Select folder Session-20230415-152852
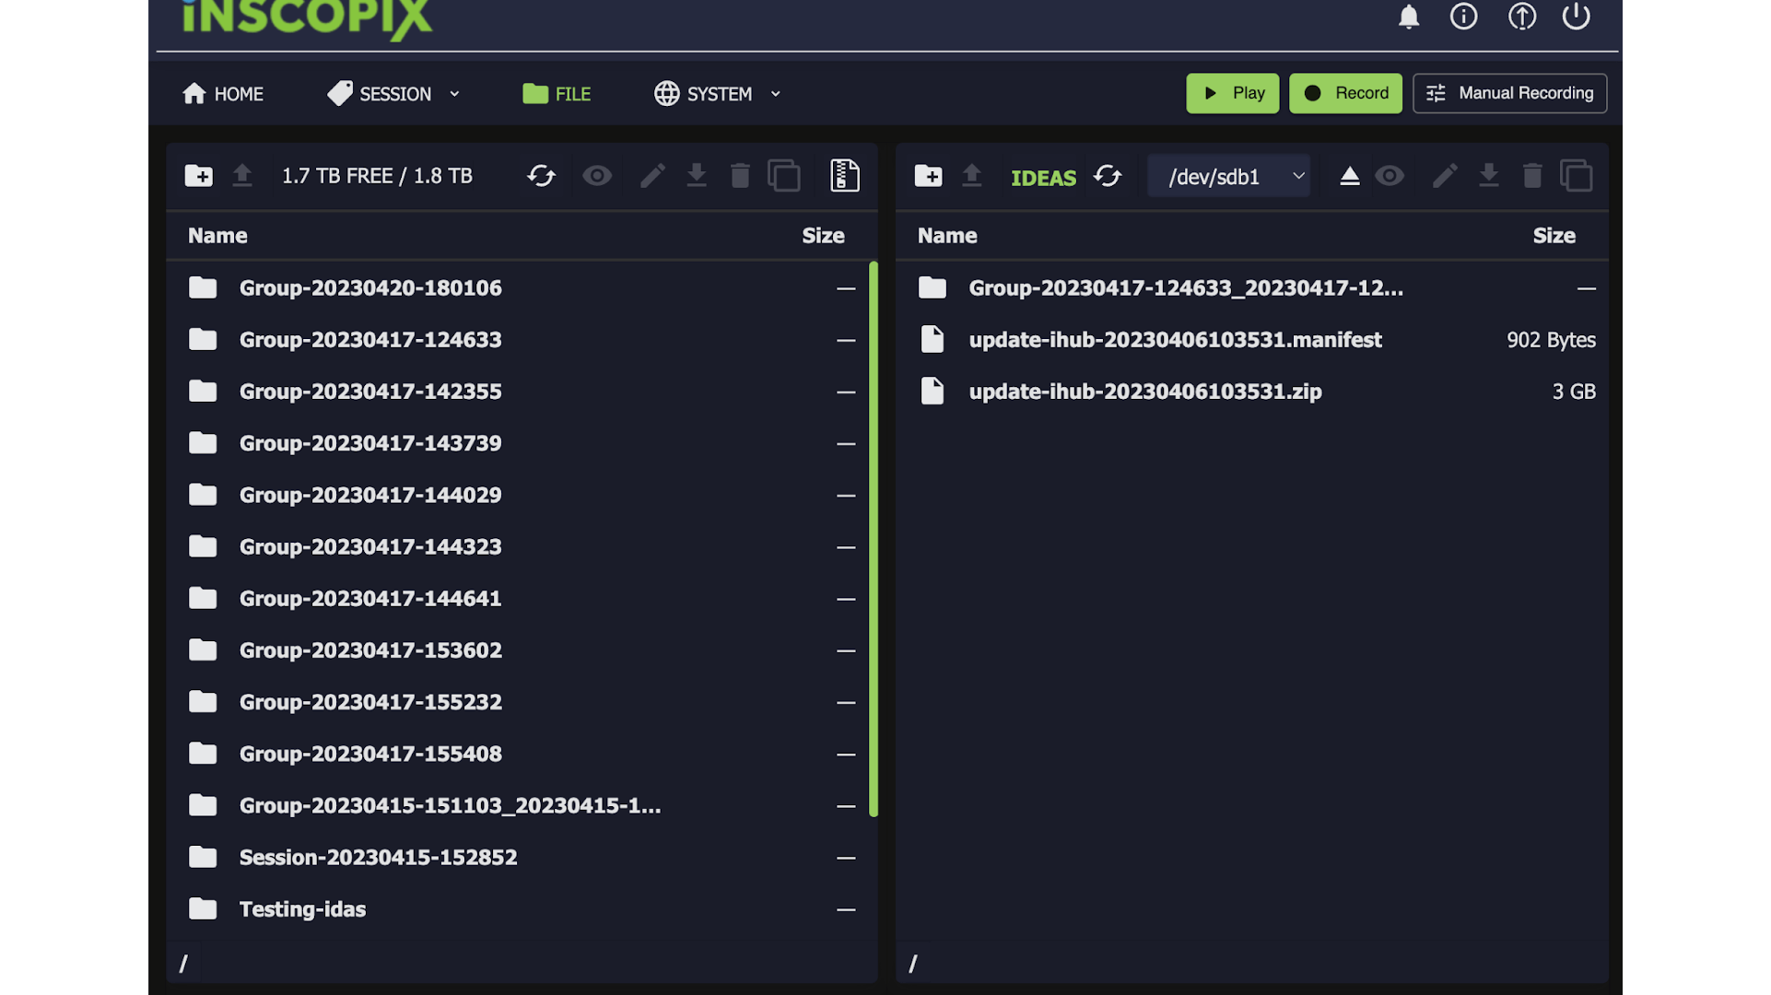 [x=522, y=858]
